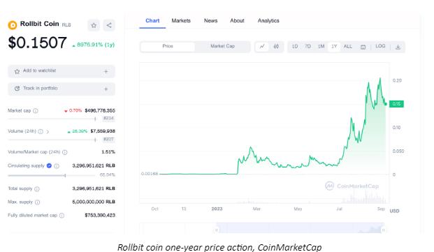Click the Circulating supply verified badge
The image size is (434, 252).
pyautogui.click(x=49, y=165)
